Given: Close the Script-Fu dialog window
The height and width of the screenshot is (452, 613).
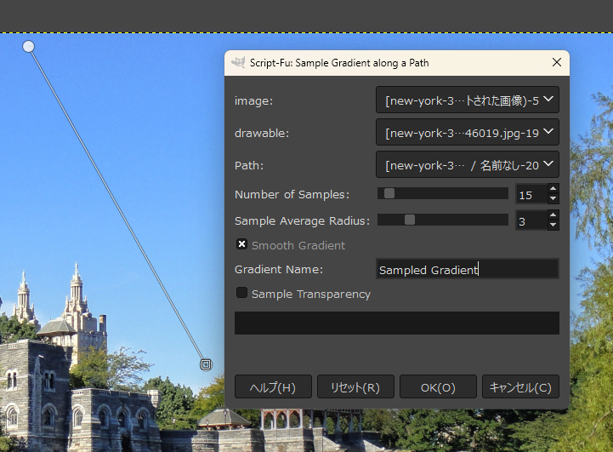Looking at the screenshot, I should 557,63.
